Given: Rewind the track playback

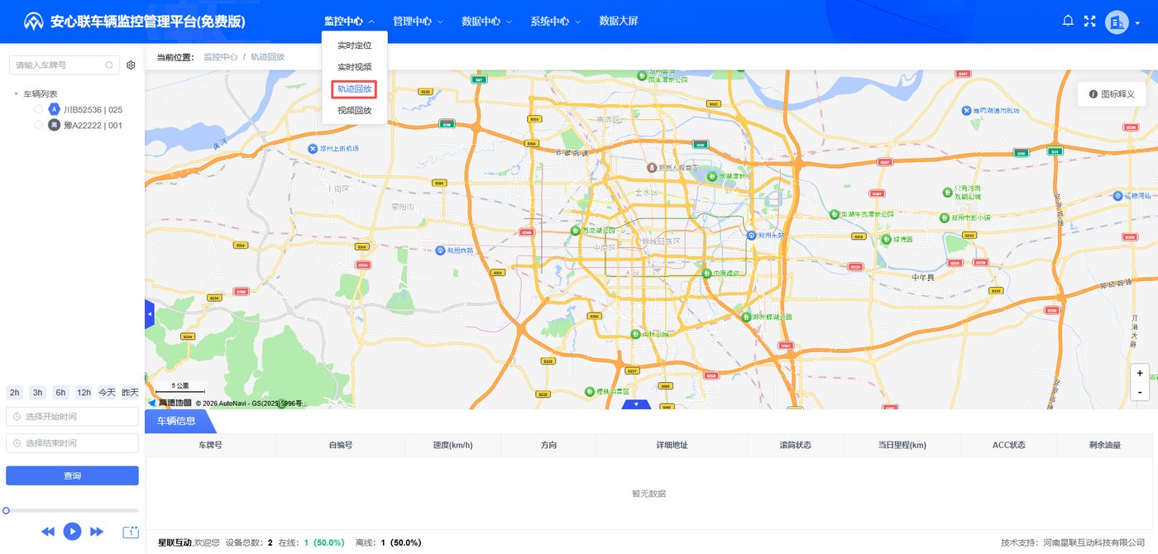Looking at the screenshot, I should 48,532.
